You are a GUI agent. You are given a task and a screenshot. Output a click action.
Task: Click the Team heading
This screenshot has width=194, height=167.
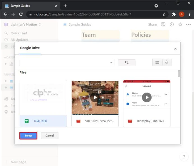coord(89,35)
